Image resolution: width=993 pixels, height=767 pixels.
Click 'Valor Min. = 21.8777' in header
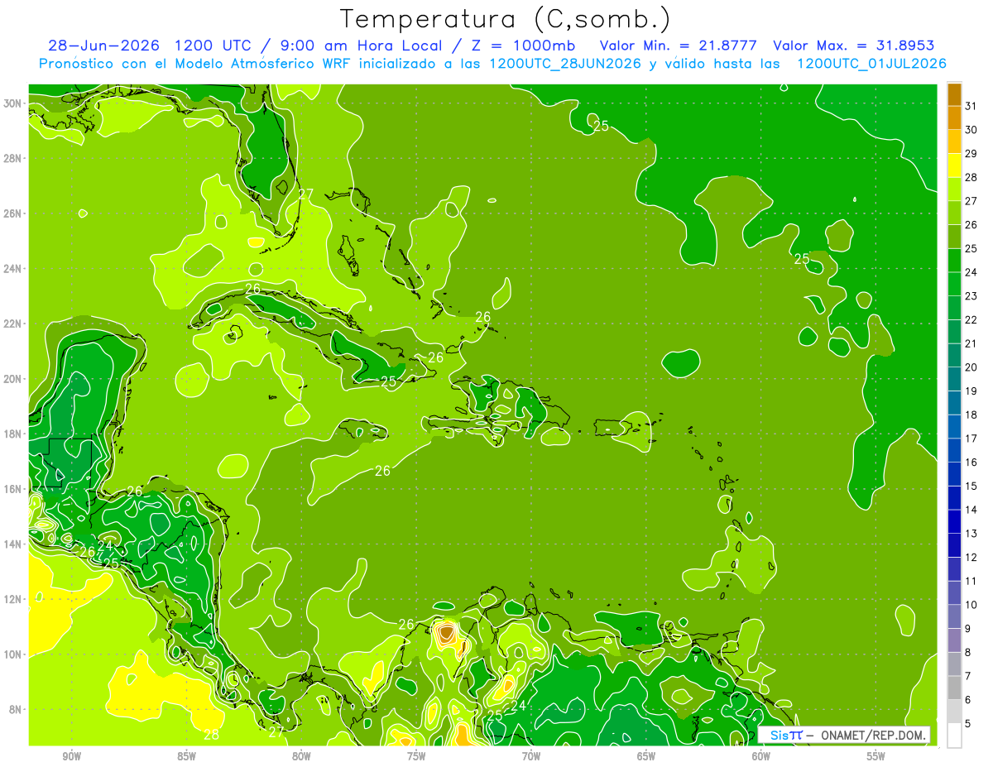point(679,46)
